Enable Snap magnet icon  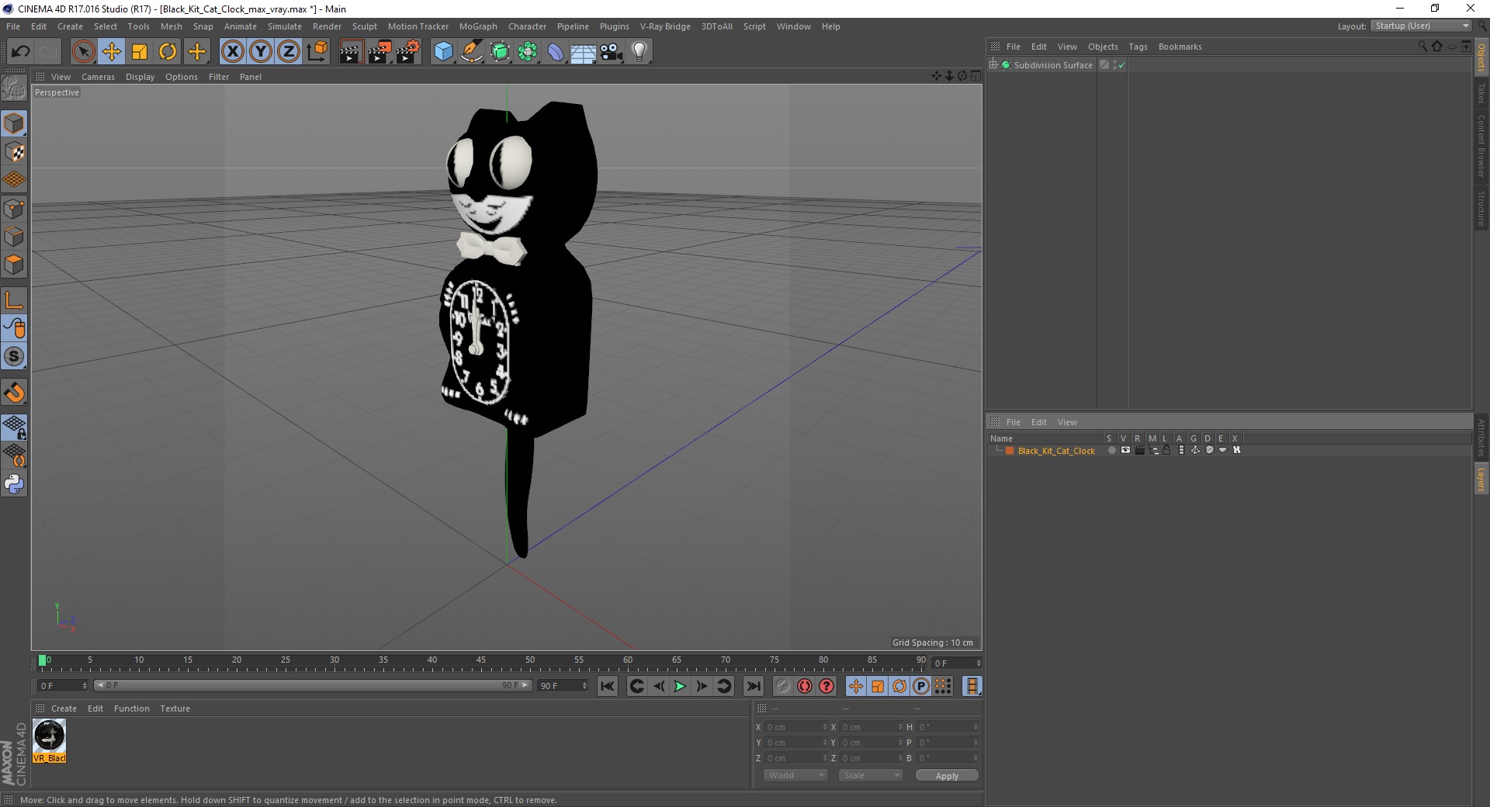point(14,393)
